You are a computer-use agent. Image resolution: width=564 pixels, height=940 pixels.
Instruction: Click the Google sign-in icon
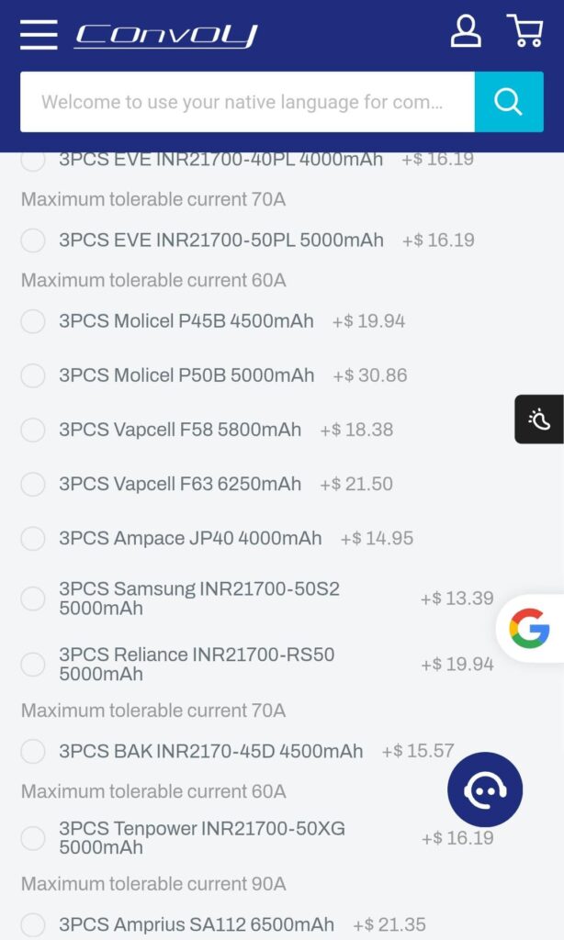coord(530,629)
